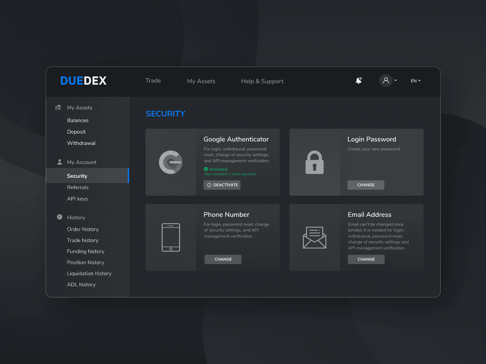Open Liquidation history in the sidebar

(89, 273)
